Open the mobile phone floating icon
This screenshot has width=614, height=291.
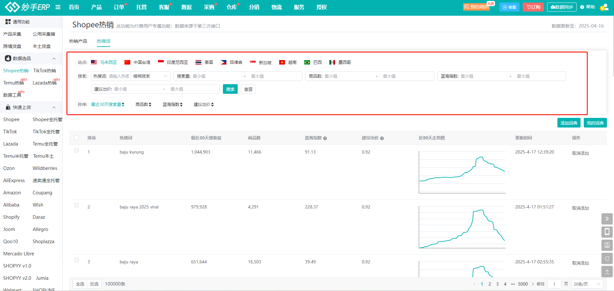point(607,232)
